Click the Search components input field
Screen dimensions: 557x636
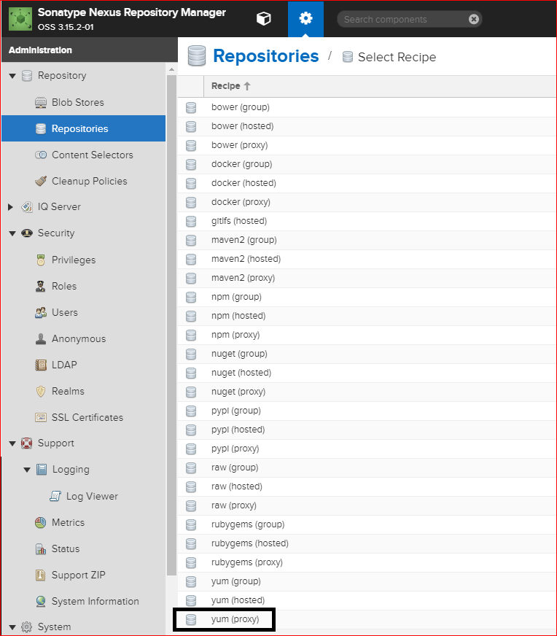pos(401,19)
